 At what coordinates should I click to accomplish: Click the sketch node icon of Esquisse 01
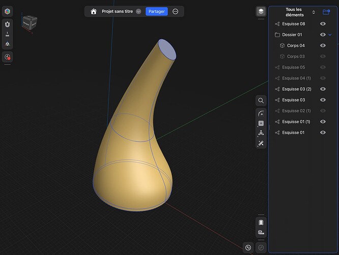277,133
